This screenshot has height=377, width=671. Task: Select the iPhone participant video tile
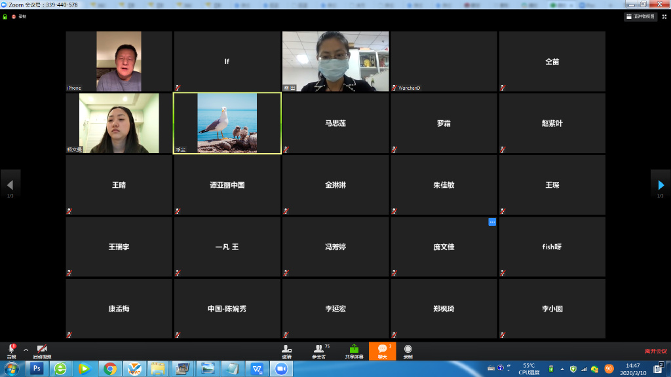point(119,61)
